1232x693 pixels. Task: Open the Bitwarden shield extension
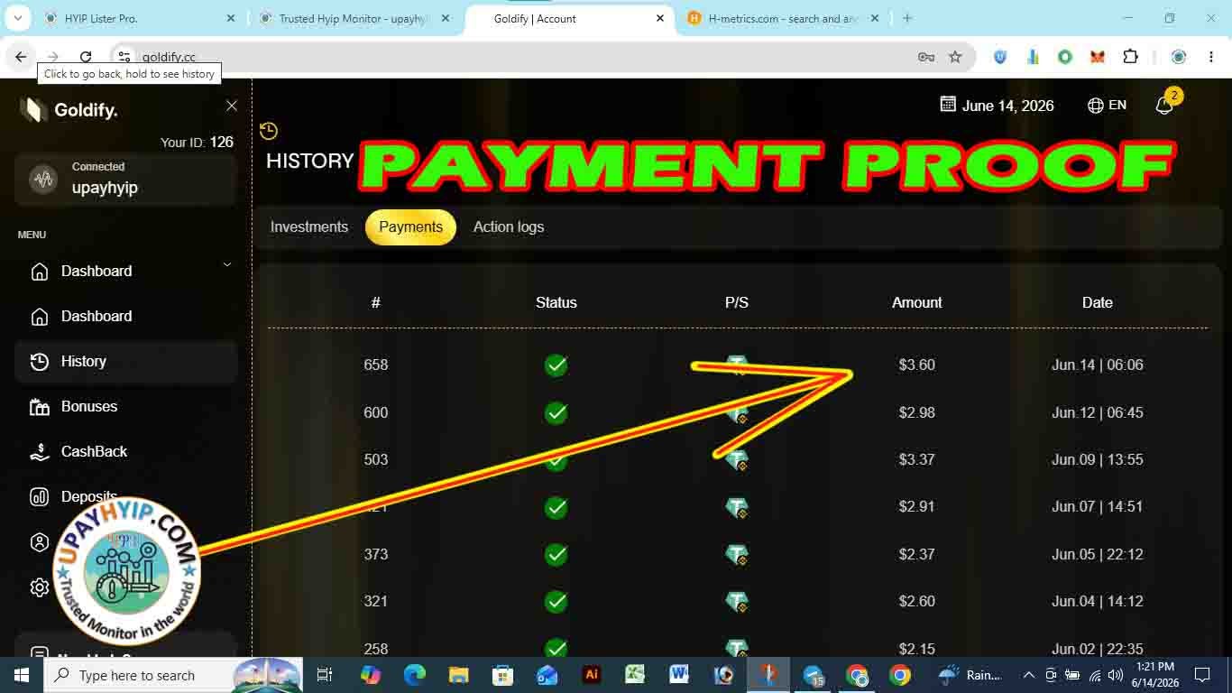[x=1000, y=57]
